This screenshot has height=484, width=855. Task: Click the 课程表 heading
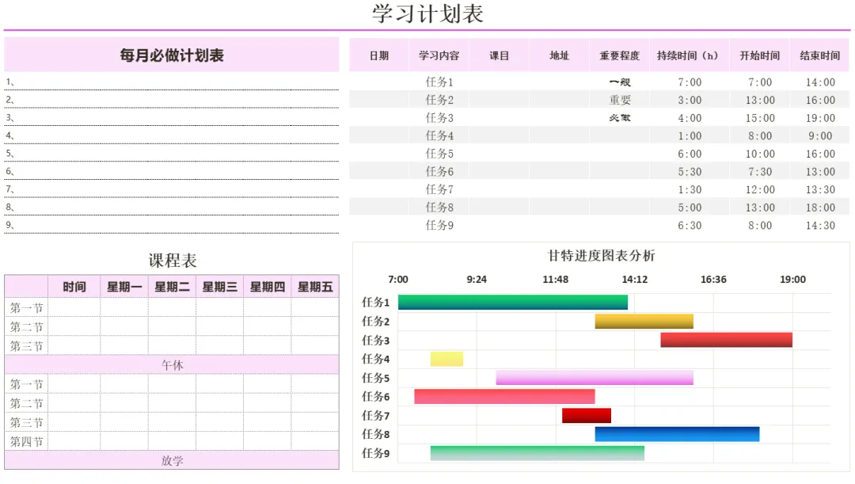coord(173,261)
